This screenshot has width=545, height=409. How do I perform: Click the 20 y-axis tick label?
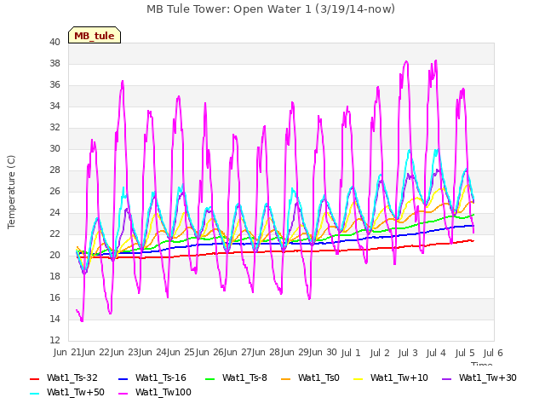[x=54, y=256]
